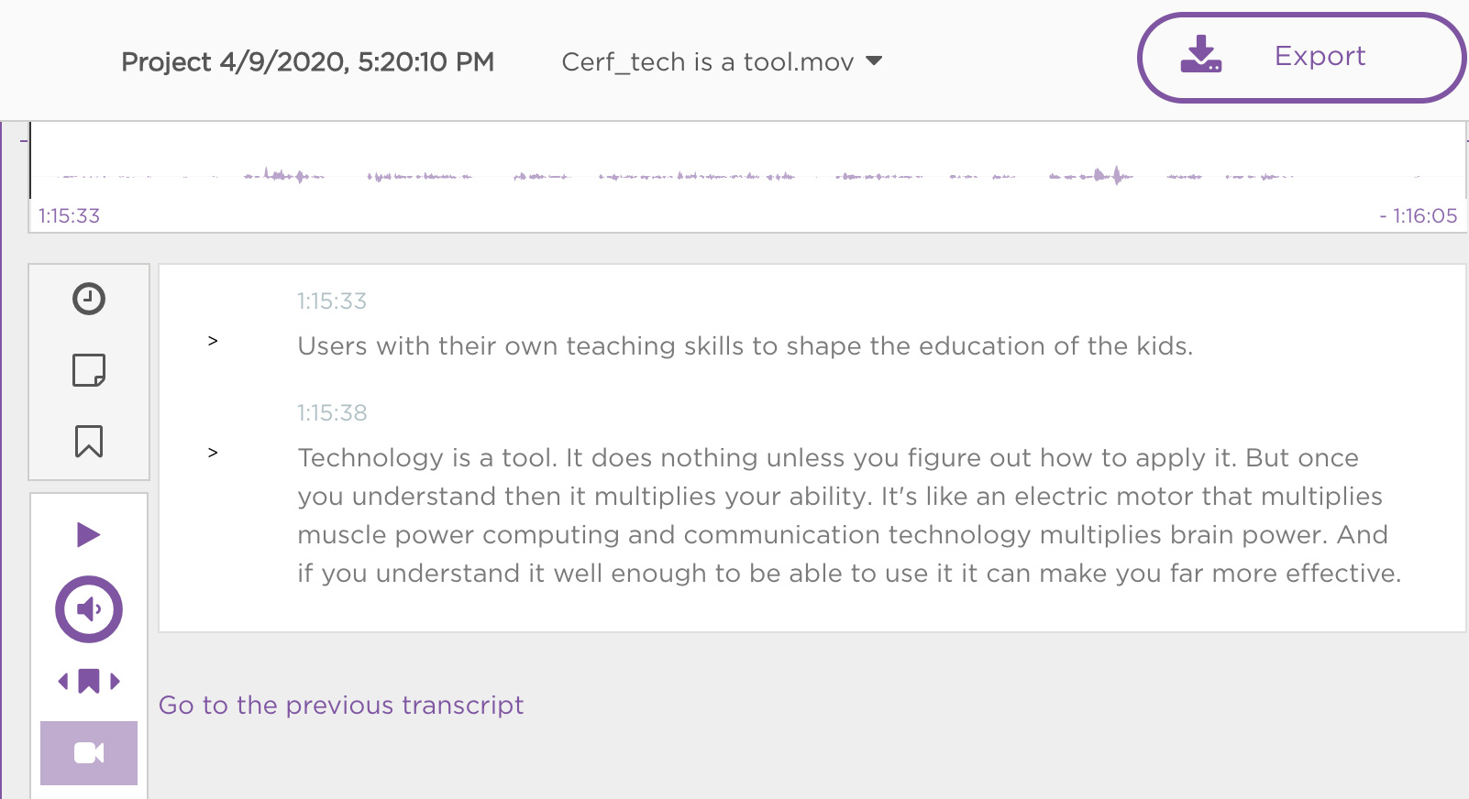This screenshot has height=799, width=1469.
Task: Open the Cerf_tech is a tool.mov dropdown
Action: [722, 61]
